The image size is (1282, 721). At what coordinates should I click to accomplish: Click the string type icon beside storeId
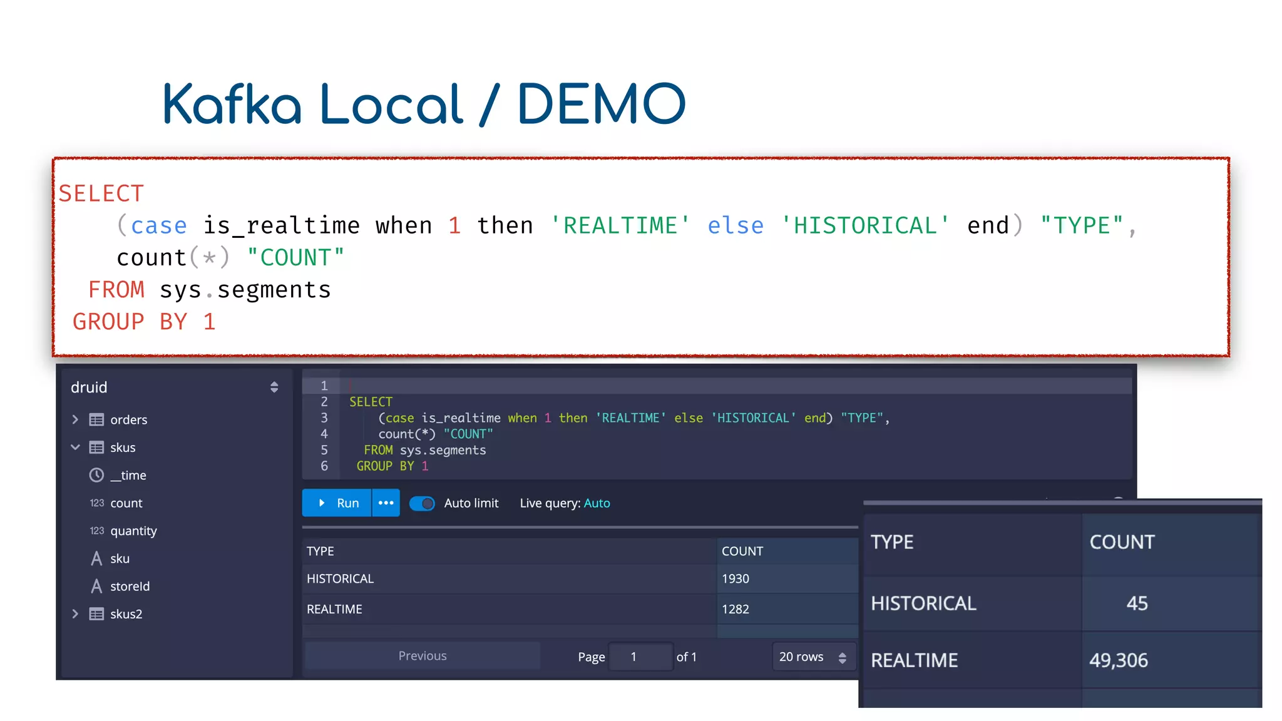[96, 586]
